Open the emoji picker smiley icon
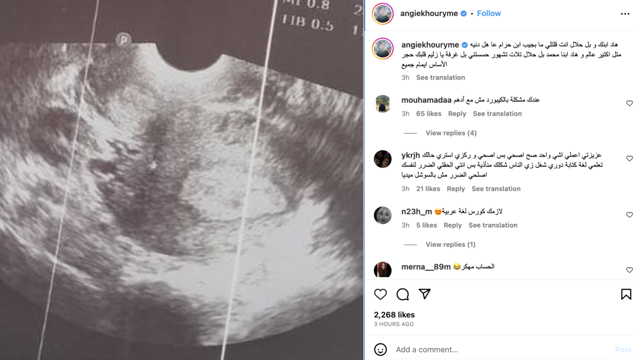 (x=380, y=349)
